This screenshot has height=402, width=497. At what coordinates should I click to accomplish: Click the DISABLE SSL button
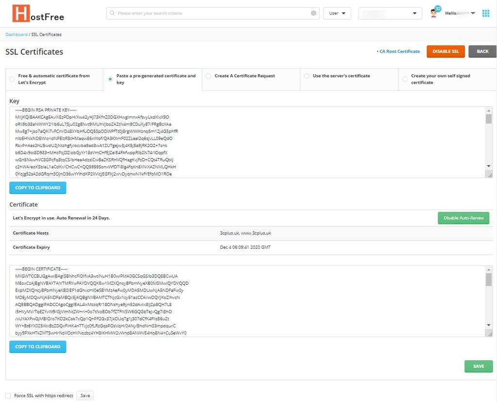click(446, 51)
